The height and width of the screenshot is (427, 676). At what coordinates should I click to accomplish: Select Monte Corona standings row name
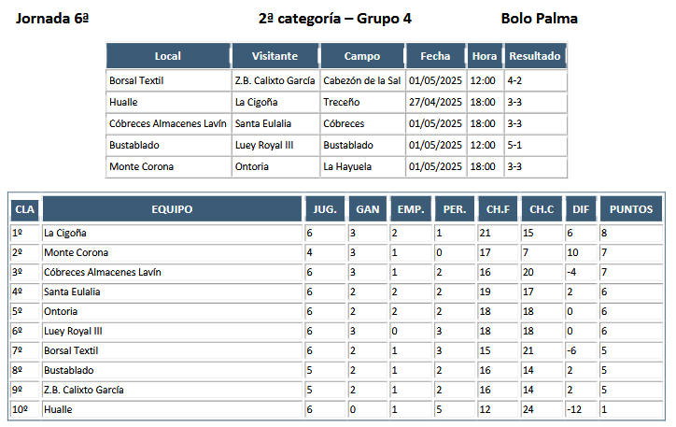point(76,252)
